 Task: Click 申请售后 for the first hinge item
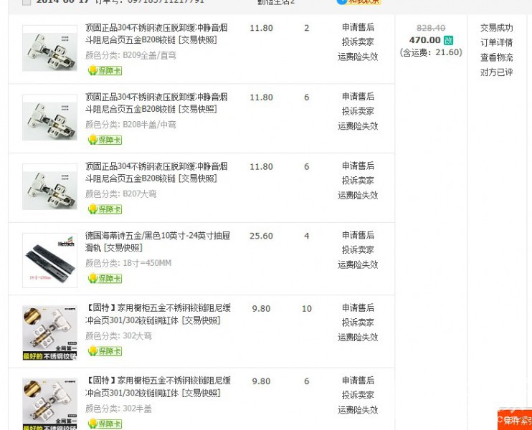358,27
